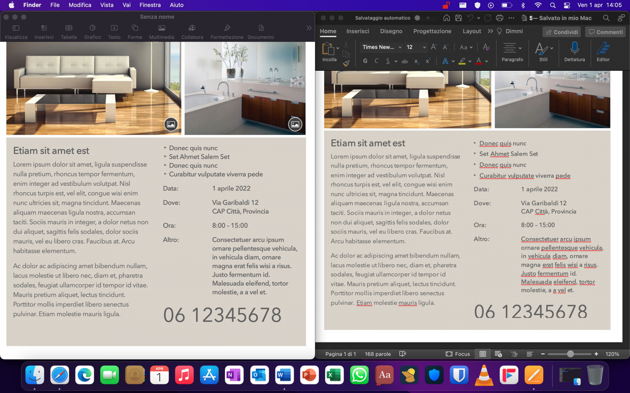Image resolution: width=630 pixels, height=393 pixels.
Task: Click the zoom slider handle at 120%
Action: click(570, 354)
